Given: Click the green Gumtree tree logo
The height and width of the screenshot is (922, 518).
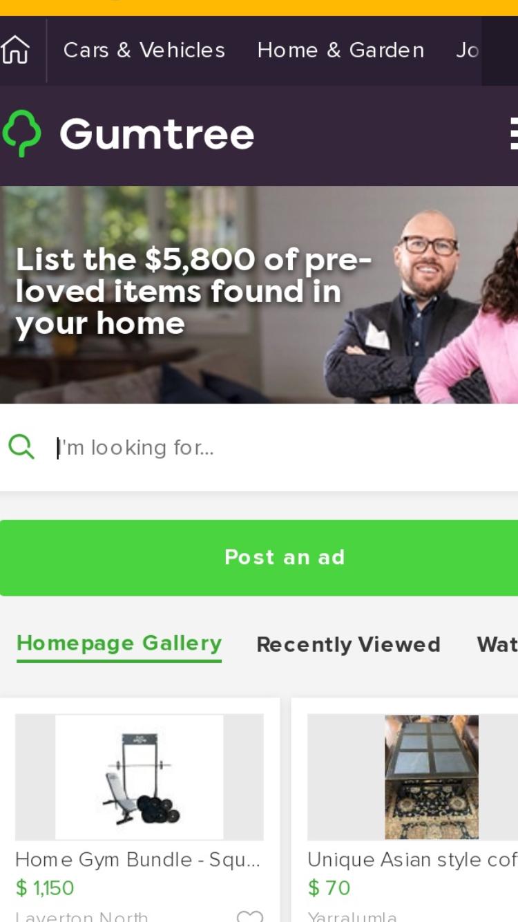Looking at the screenshot, I should [x=21, y=133].
